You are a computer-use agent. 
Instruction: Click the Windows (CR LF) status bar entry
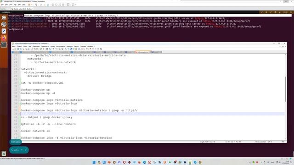point(260,142)
